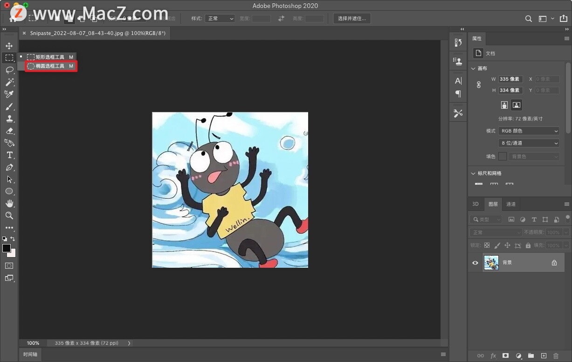Click the canvas width field 335 像素

pyautogui.click(x=510, y=79)
